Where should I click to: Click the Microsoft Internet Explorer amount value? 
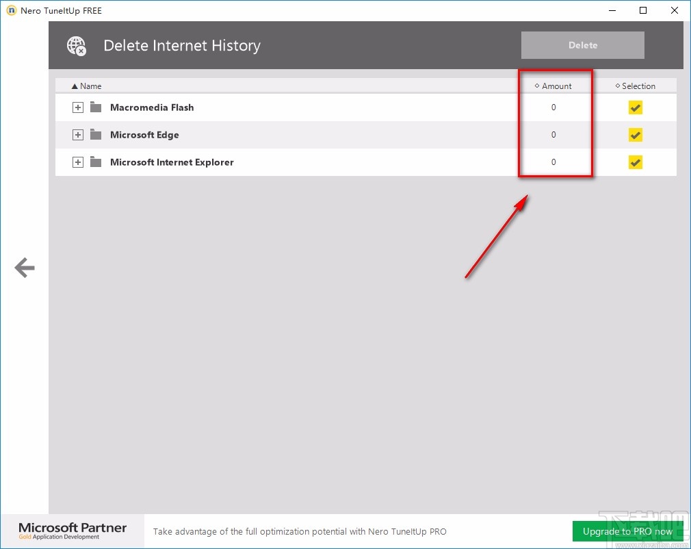click(x=553, y=162)
